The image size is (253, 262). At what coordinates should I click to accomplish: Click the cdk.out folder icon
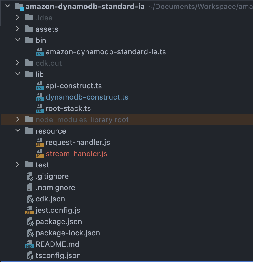[29, 63]
